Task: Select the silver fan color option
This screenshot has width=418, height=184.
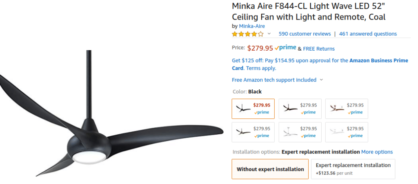Action: 300,132
